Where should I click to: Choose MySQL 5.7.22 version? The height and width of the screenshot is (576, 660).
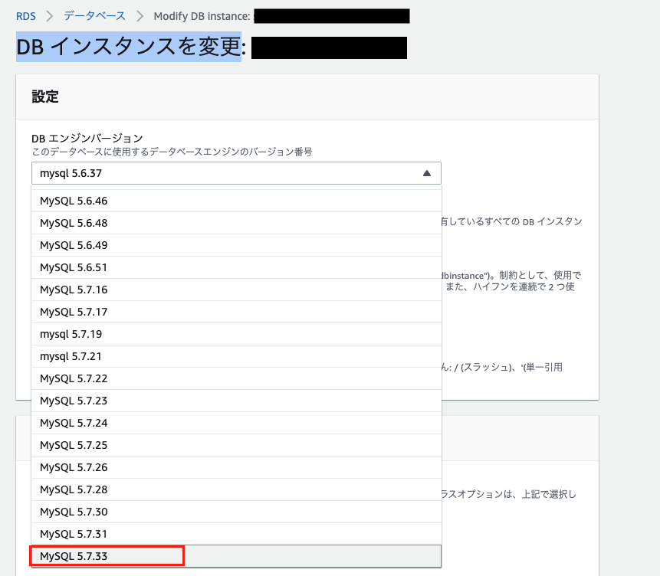pyautogui.click(x=236, y=378)
